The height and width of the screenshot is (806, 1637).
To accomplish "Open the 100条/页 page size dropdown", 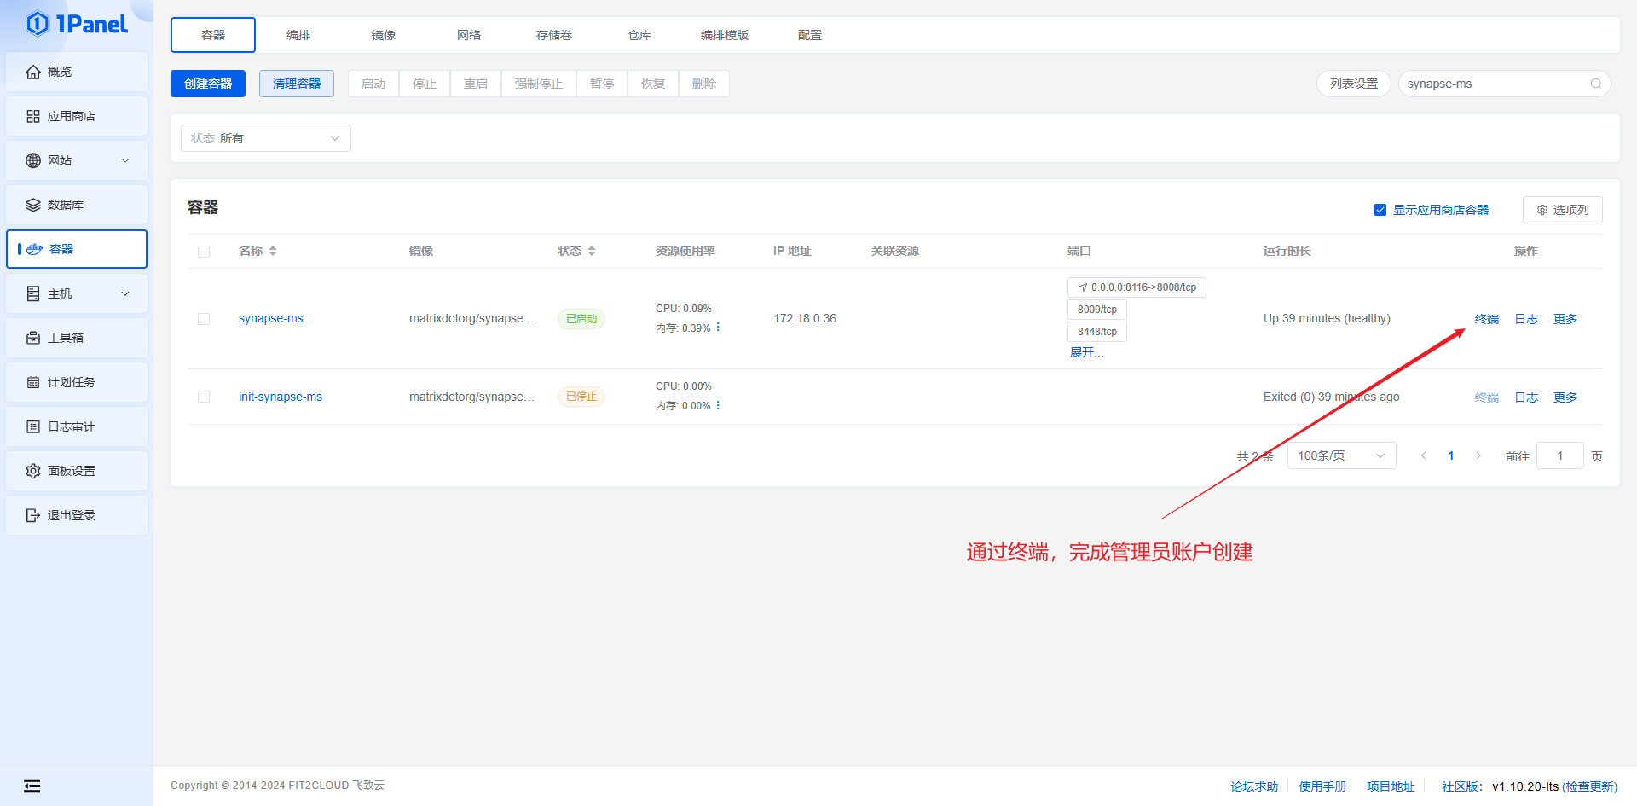I will [1340, 455].
